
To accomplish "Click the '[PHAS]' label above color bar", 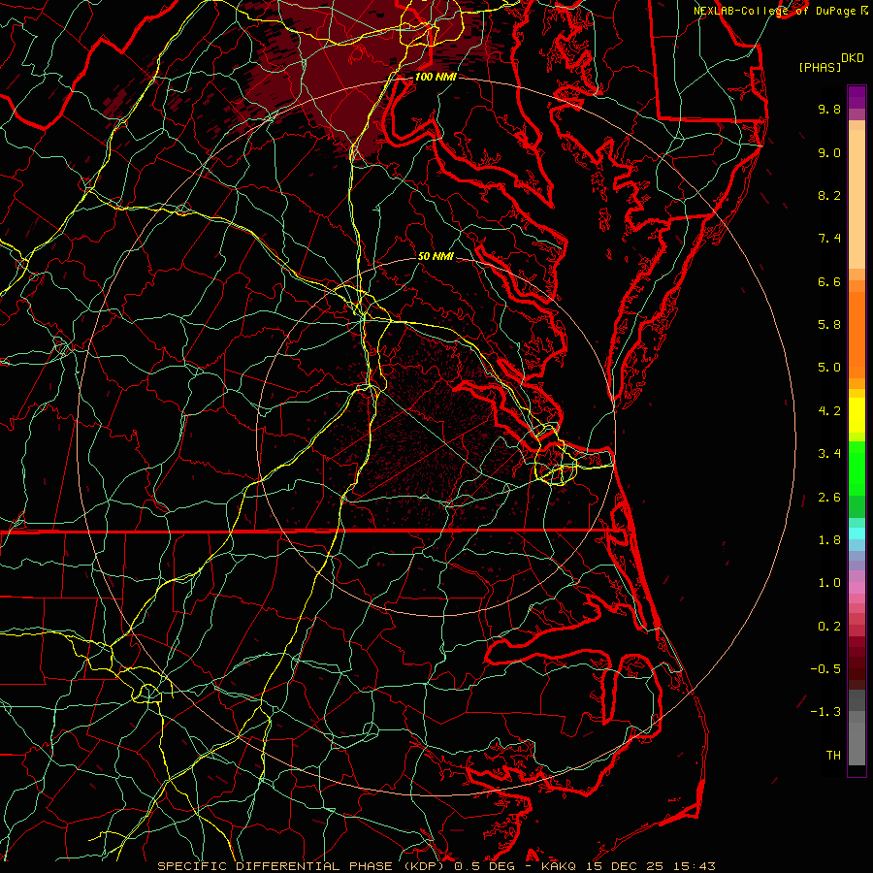I will tap(820, 67).
